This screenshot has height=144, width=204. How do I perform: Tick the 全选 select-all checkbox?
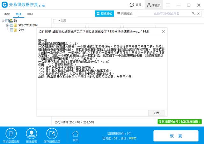coord(55,20)
